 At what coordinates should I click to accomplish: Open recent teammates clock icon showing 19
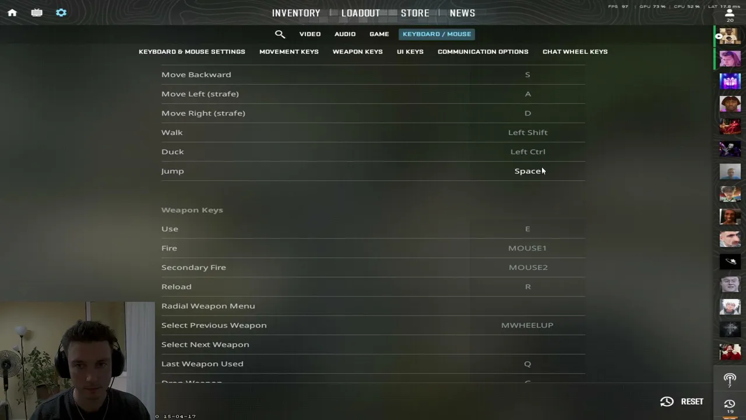[x=730, y=405]
